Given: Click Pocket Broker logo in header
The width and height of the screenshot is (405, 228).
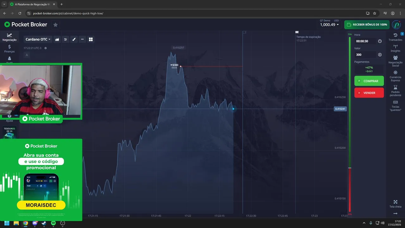Looking at the screenshot, I should (26, 24).
